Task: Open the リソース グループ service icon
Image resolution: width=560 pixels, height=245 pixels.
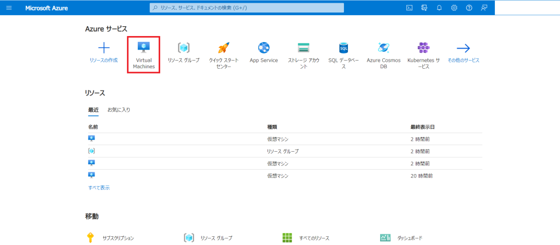Action: 184,47
